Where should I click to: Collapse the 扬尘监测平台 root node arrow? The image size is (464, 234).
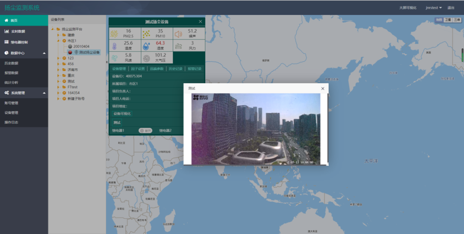pyautogui.click(x=53, y=29)
